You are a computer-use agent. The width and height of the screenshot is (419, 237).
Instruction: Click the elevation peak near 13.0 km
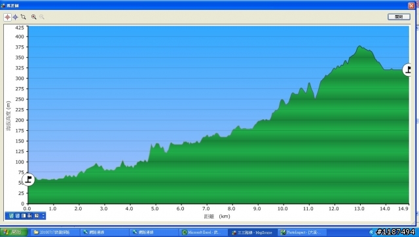pos(359,46)
